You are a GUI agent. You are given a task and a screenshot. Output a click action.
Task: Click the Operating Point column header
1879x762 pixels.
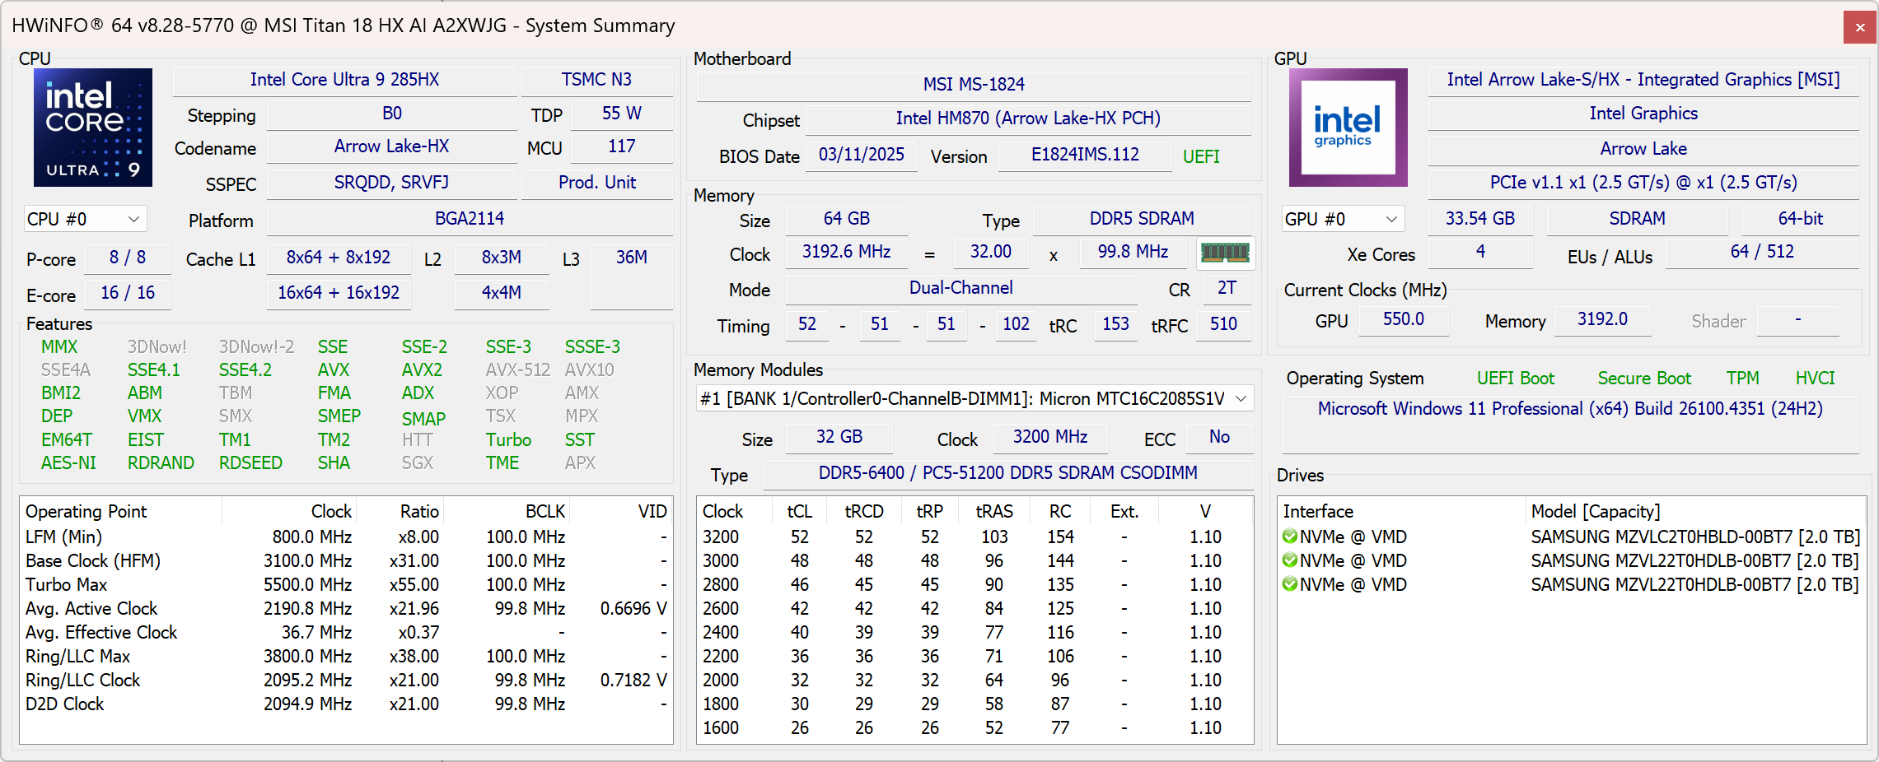pos(122,512)
